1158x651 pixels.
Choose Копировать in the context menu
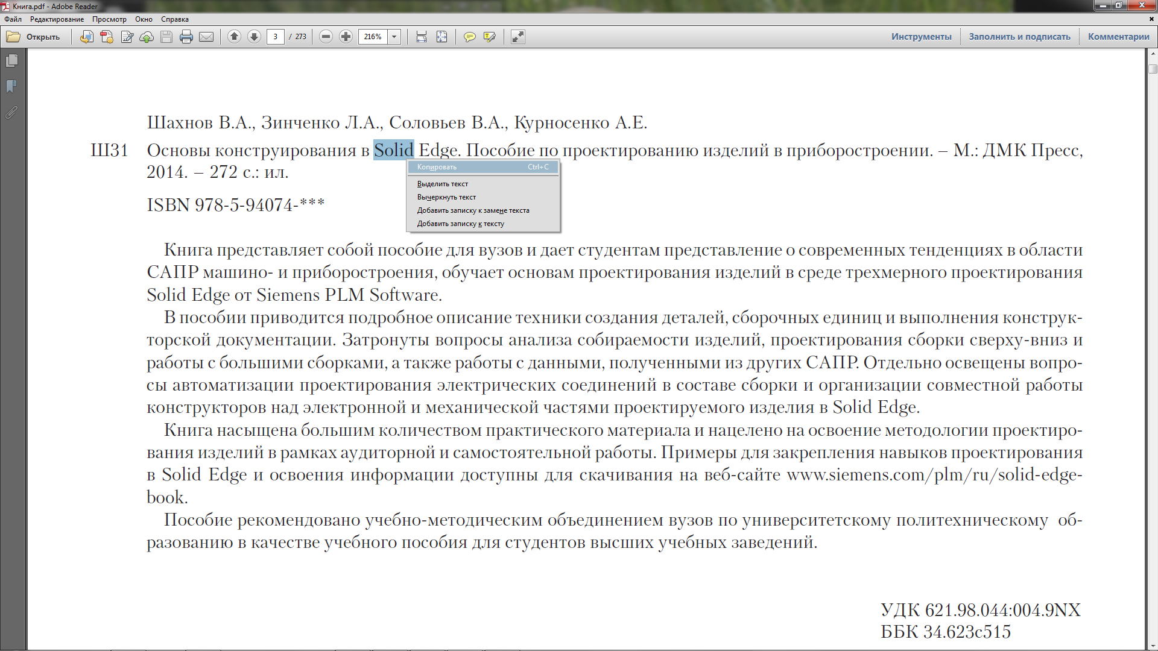[x=483, y=167]
